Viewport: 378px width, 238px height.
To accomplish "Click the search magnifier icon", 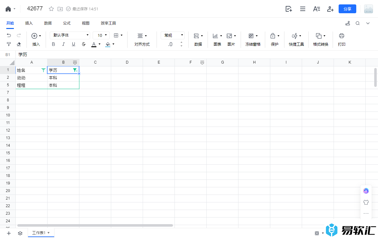I will tap(358, 23).
